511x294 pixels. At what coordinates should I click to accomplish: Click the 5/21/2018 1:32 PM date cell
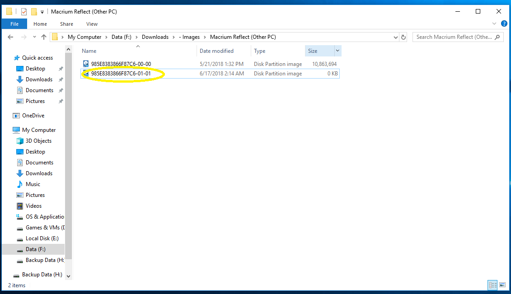point(221,64)
